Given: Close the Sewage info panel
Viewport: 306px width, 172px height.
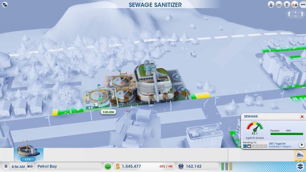Looking at the screenshot, I should 302,117.
